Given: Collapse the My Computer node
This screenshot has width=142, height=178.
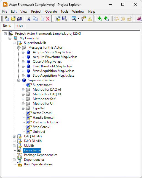Looking at the screenshot, I should (10, 38).
